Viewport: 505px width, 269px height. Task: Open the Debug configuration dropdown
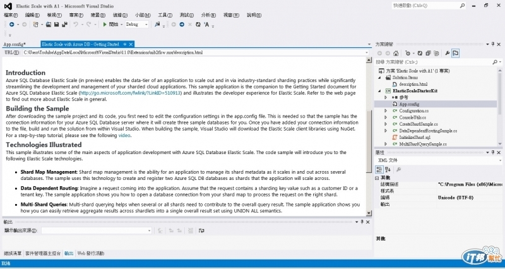click(146, 25)
